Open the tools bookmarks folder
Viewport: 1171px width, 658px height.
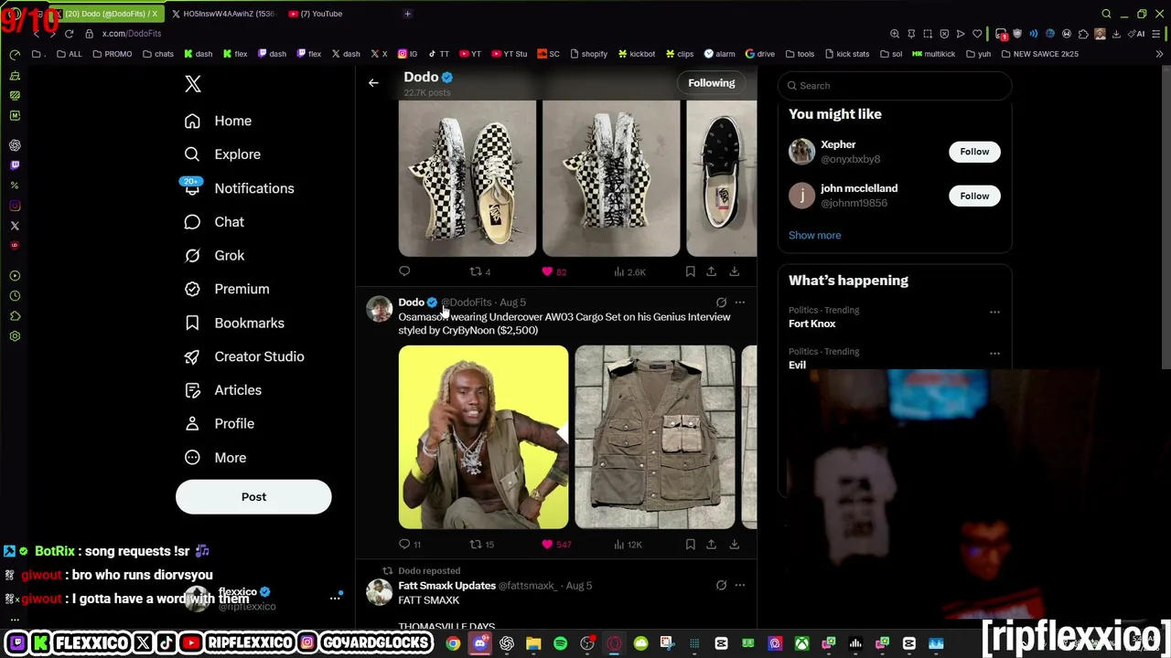click(800, 54)
